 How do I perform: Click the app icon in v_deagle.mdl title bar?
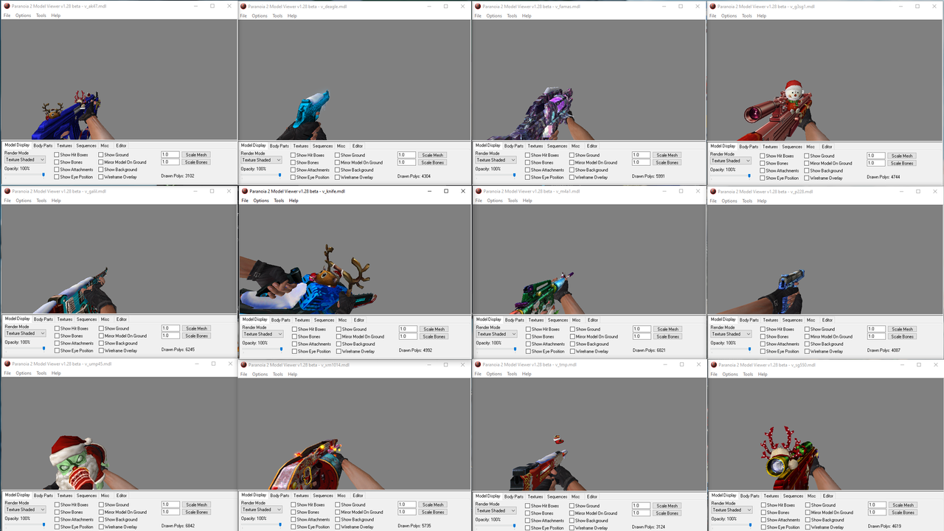(x=243, y=6)
